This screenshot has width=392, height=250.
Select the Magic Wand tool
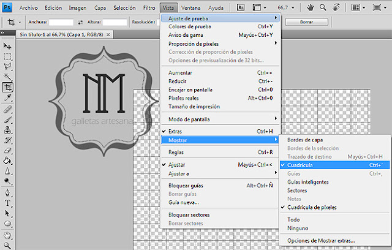pyautogui.click(x=7, y=77)
